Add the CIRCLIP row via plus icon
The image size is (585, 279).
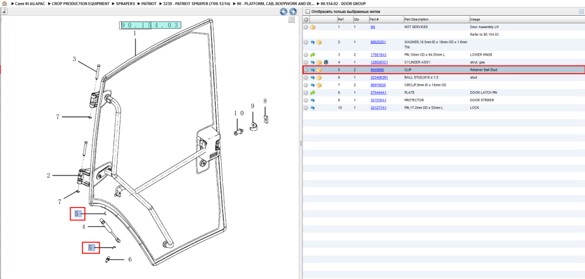coord(306,85)
